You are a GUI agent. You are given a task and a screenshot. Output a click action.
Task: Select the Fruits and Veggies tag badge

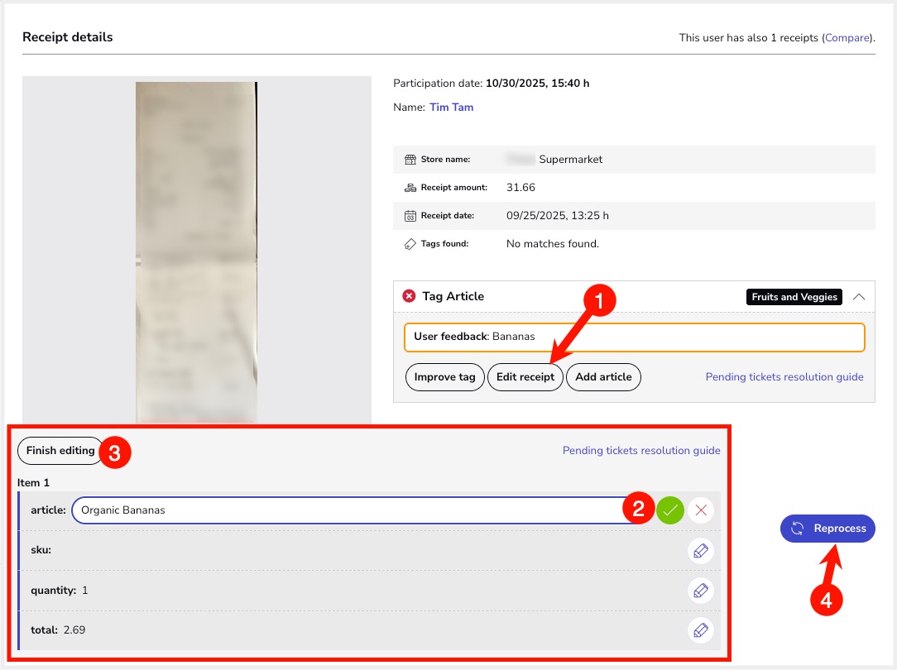(794, 297)
